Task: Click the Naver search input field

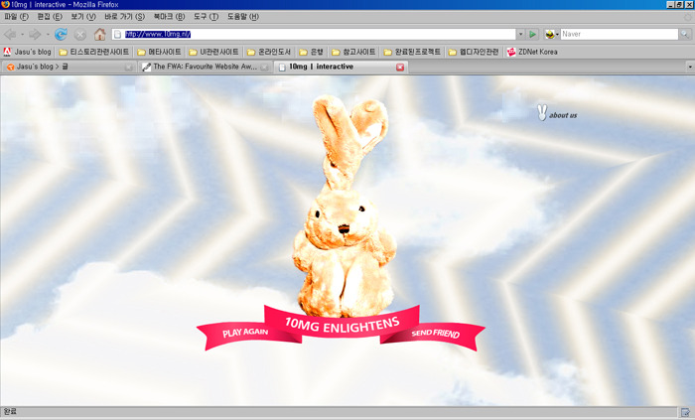Action: tap(620, 34)
